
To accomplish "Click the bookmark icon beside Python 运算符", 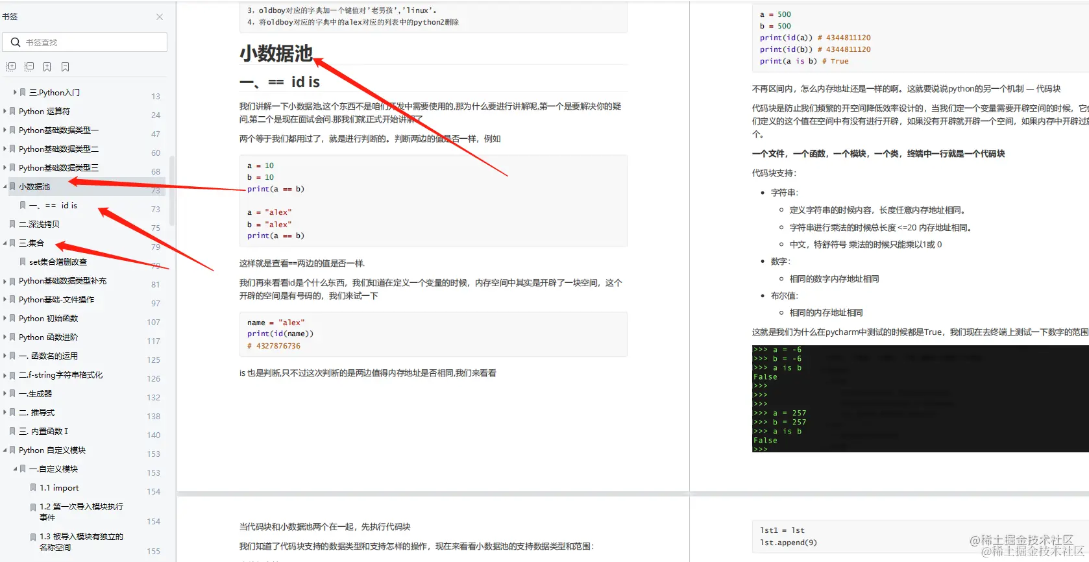I will tap(12, 111).
